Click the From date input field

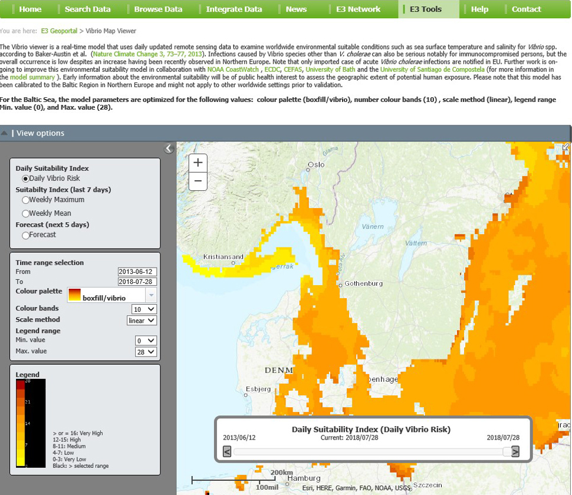pos(137,272)
